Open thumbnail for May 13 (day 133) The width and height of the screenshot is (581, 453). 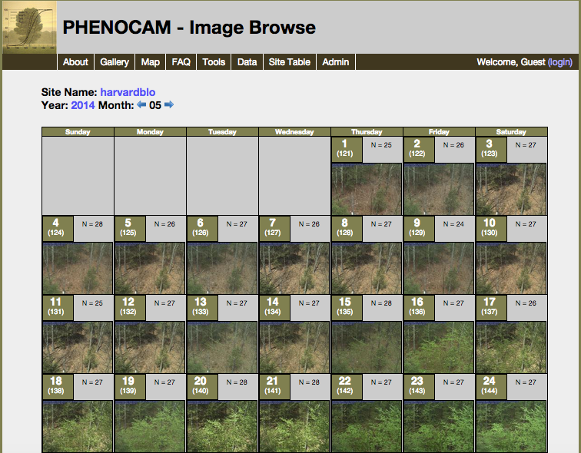click(222, 348)
